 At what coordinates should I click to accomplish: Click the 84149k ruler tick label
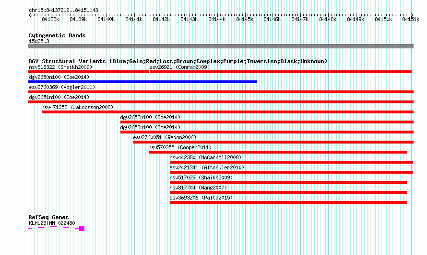[x=356, y=19]
